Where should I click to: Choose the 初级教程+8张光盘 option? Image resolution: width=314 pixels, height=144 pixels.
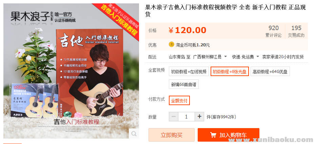[230, 72]
